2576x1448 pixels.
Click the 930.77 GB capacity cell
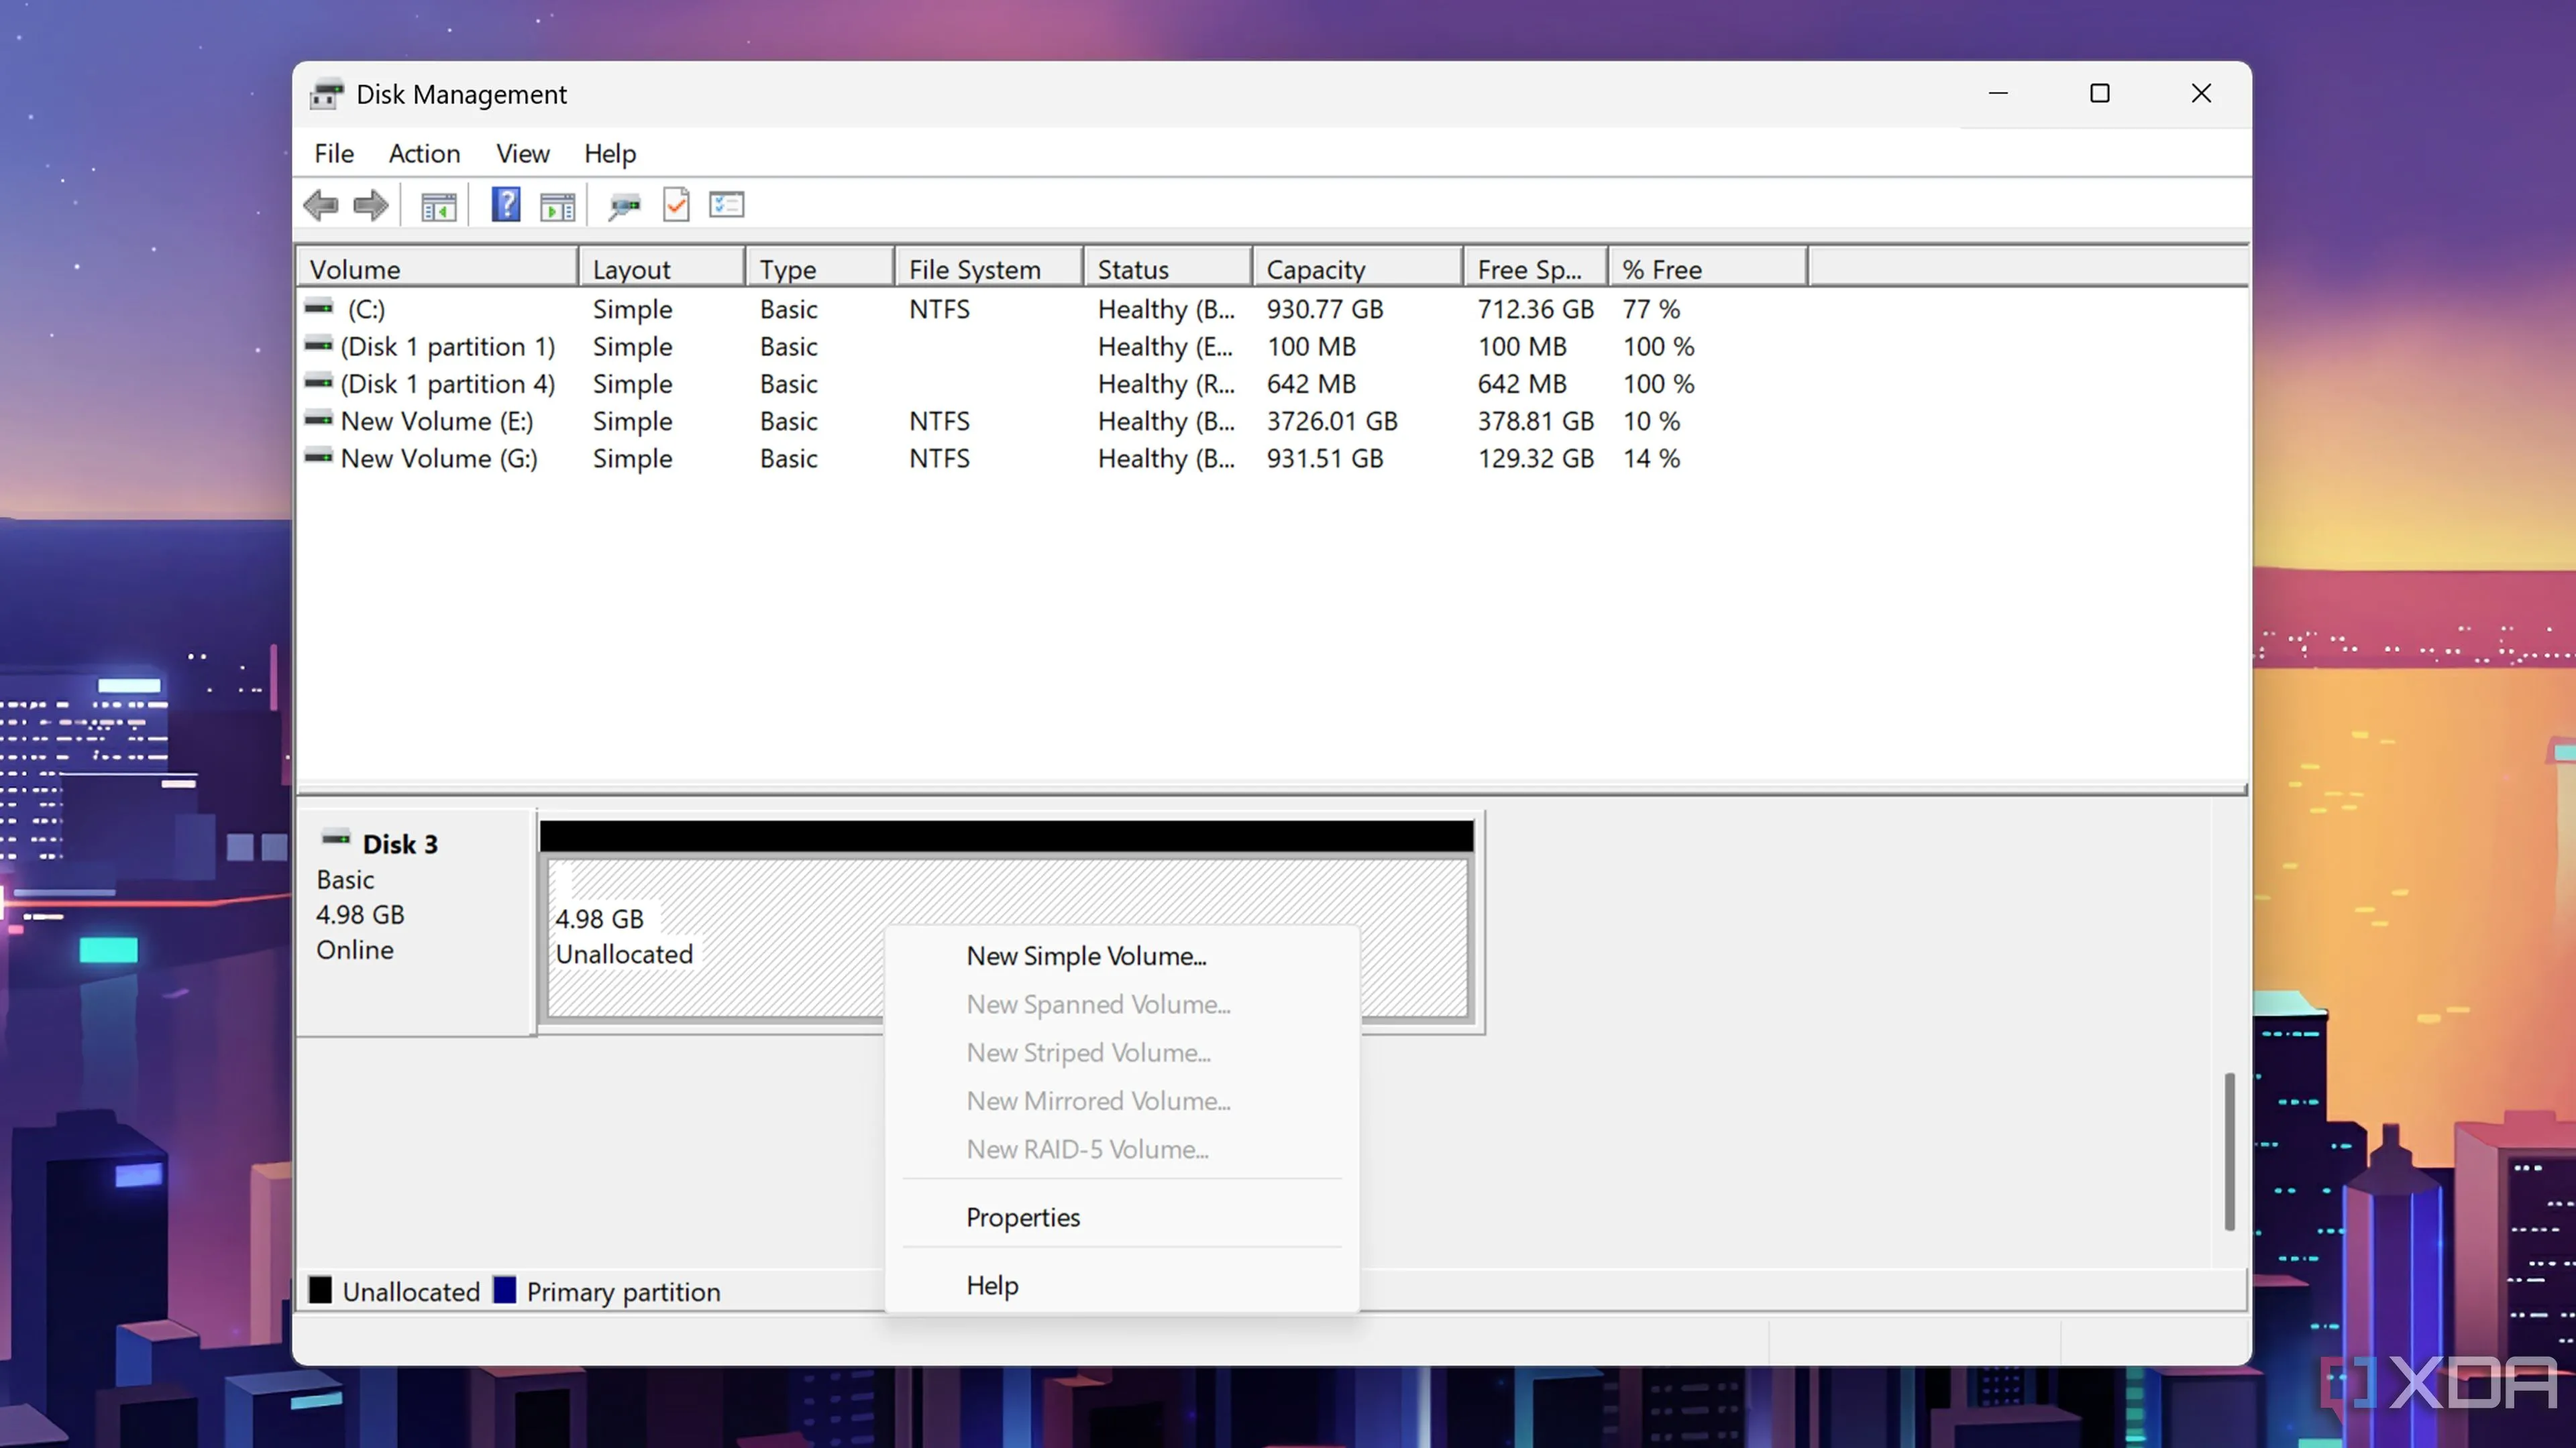[x=1325, y=309]
